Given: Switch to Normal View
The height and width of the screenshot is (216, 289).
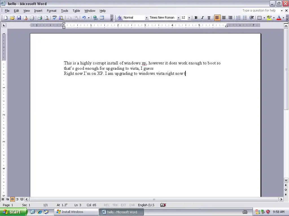Looking at the screenshot, I should click(3, 199).
